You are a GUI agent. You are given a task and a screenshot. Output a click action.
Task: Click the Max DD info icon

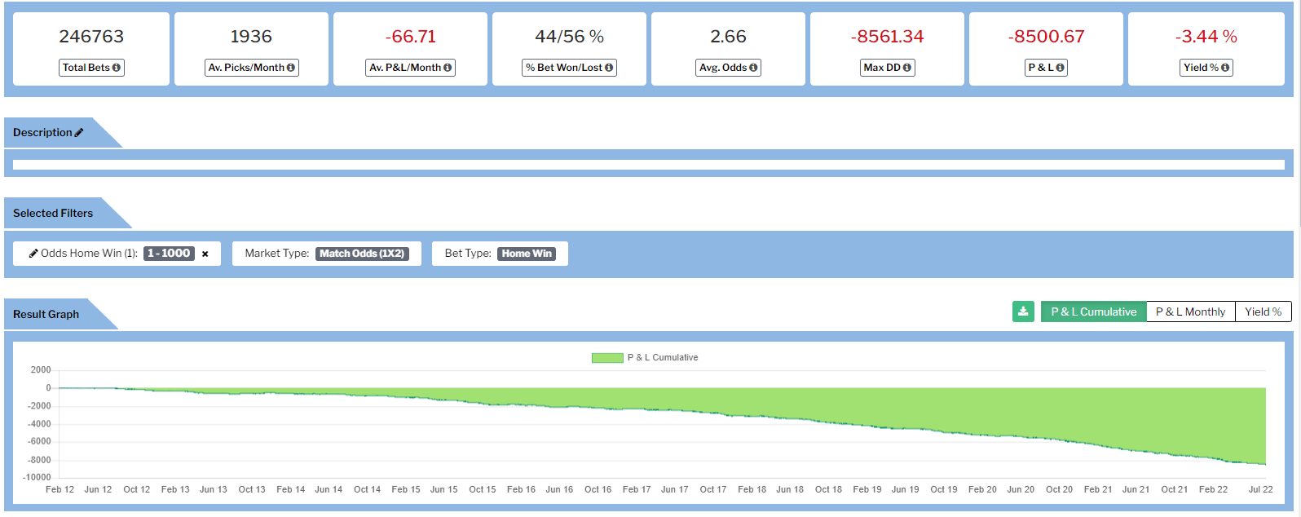[907, 68]
